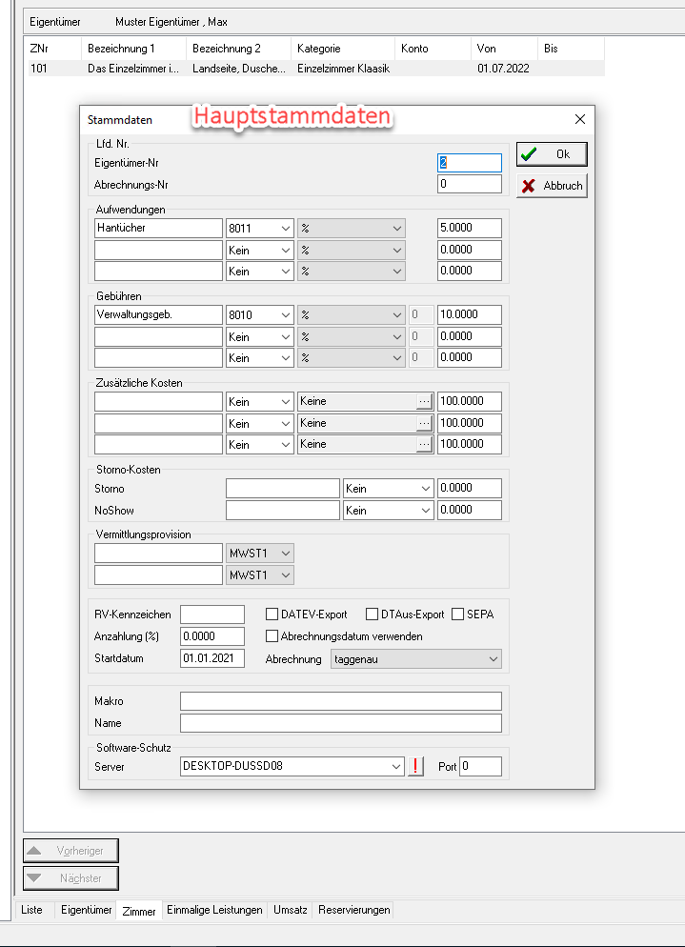Expand the Server DESKTOP-DUSSD08 dropdown

click(292, 766)
